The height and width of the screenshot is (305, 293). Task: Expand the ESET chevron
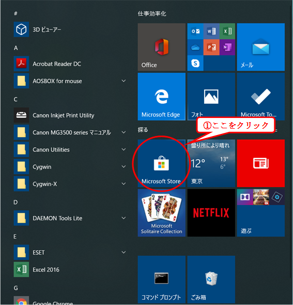point(124,252)
